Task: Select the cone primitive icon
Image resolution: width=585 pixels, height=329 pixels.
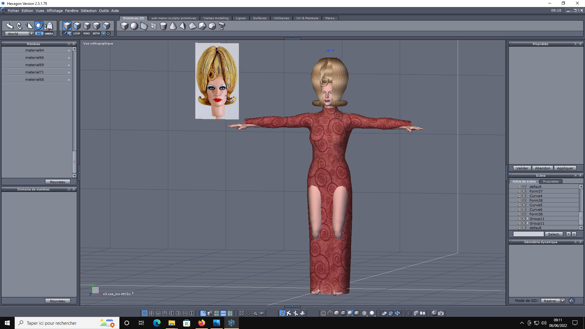Action: 173,26
